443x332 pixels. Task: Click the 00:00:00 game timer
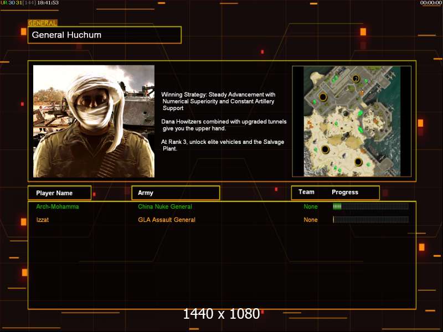[431, 3]
